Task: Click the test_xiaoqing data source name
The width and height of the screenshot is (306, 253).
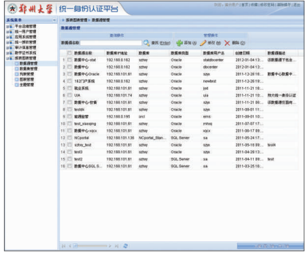Action: 85,124
